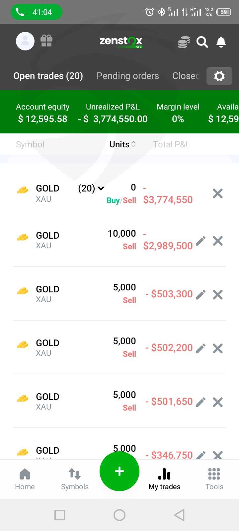Screen dimensions: 239x531
Task: Sort trades by Units column
Action: pyautogui.click(x=122, y=144)
